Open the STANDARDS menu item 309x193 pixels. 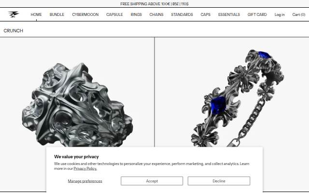182,14
